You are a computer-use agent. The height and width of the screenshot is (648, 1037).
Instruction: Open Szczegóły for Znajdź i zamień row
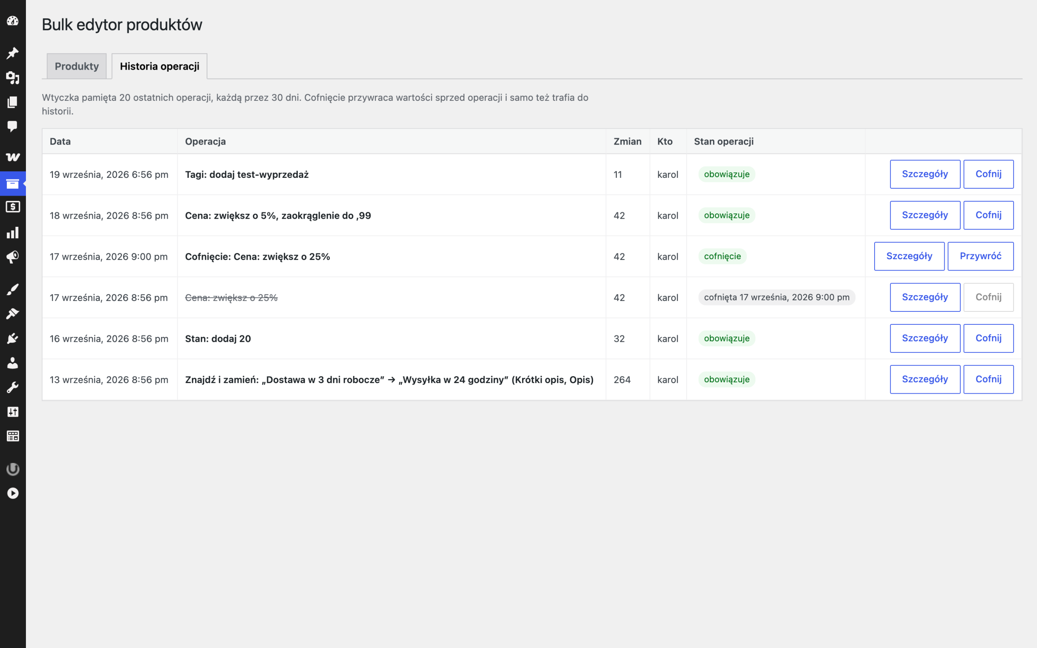925,379
